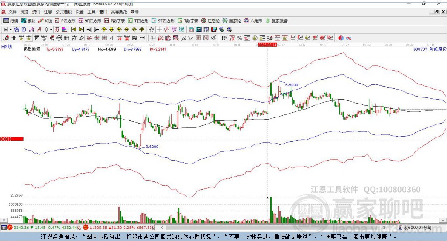Click the 深 index value 11305.35
This screenshot has width=447, height=241.
(98, 228)
